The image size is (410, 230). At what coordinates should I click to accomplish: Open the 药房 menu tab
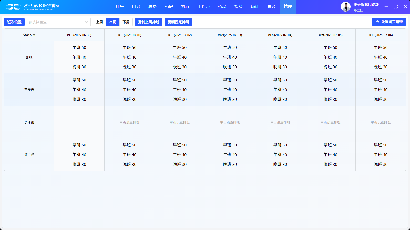[x=169, y=7]
